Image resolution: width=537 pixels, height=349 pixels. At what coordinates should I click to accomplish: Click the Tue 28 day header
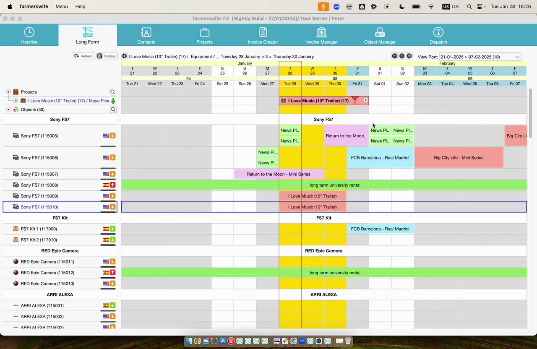(x=290, y=83)
